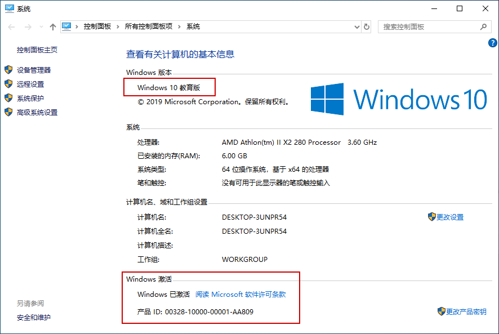Expand chevron after the computer icon

click(x=77, y=26)
